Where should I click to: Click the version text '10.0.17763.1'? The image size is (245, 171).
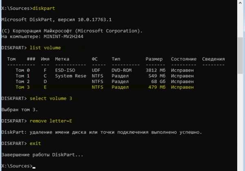pos(95,20)
